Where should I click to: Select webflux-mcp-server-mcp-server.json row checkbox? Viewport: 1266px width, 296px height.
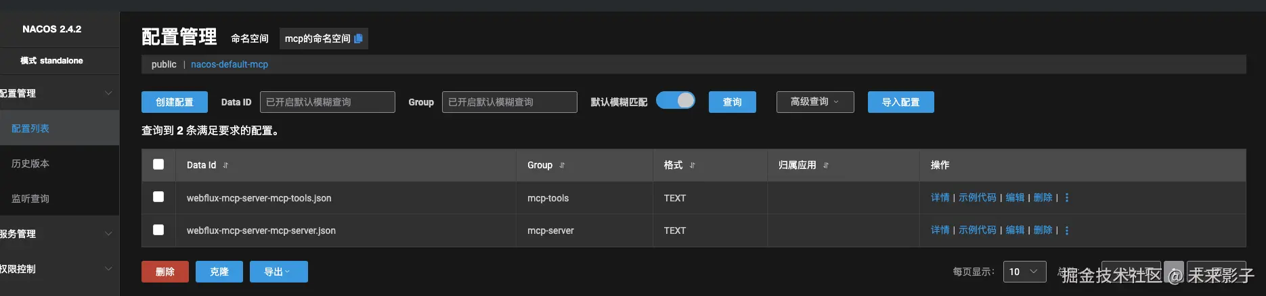tap(158, 230)
